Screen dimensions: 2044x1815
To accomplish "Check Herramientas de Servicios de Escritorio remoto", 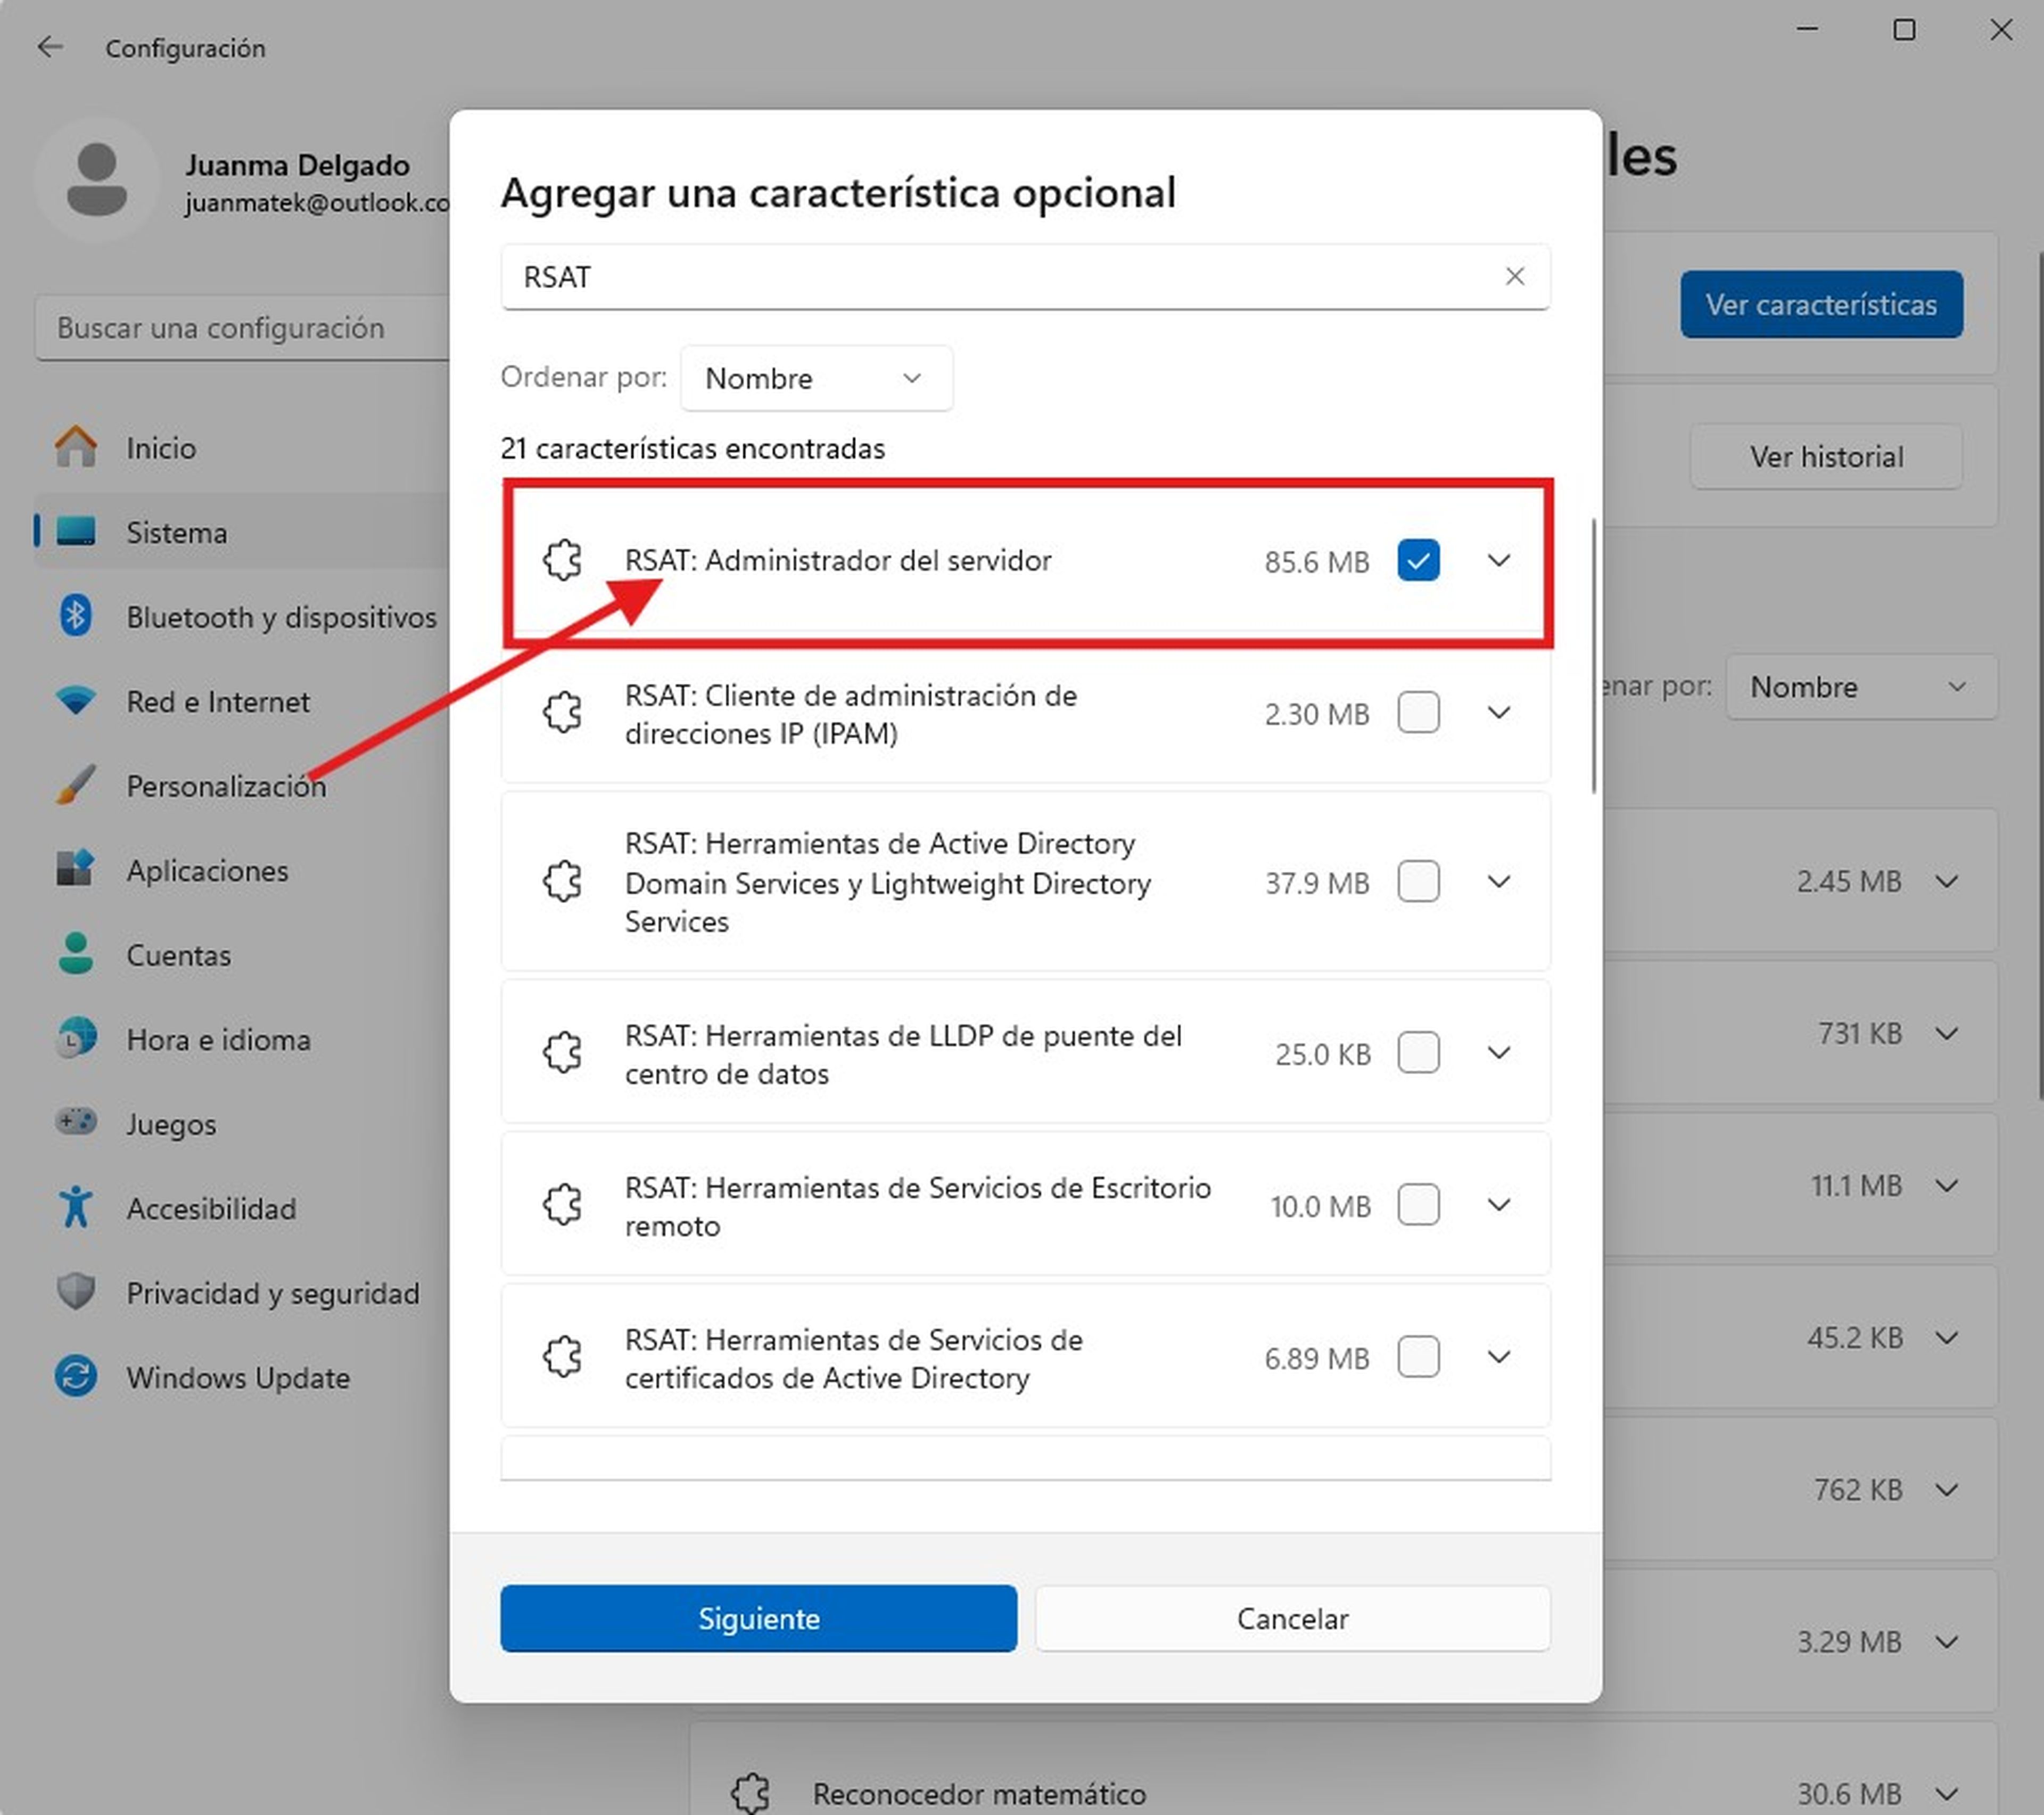I will (x=1418, y=1205).
